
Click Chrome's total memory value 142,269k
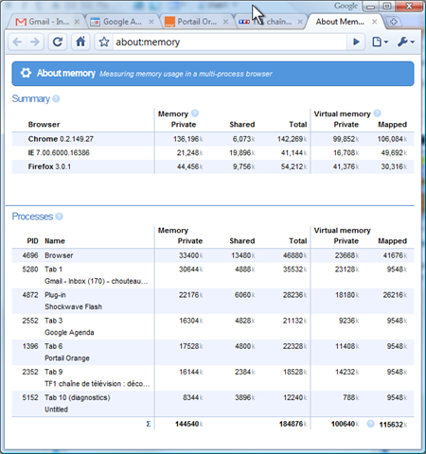tap(293, 139)
